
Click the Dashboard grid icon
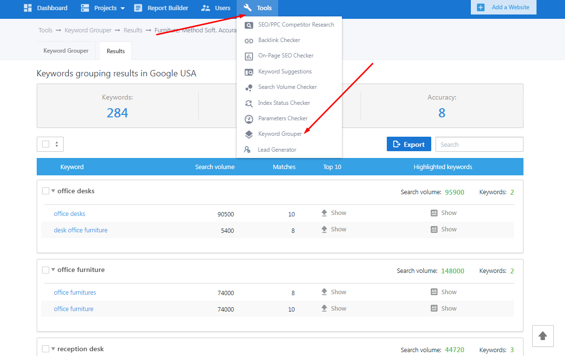28,8
